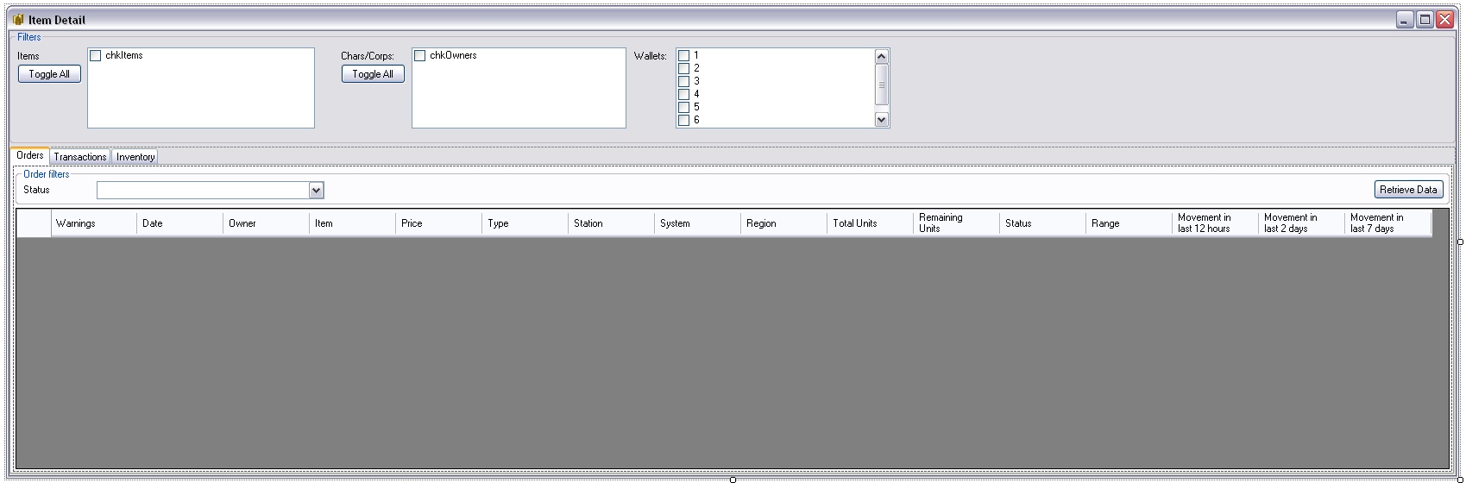Sort by Total Units column header

871,223
